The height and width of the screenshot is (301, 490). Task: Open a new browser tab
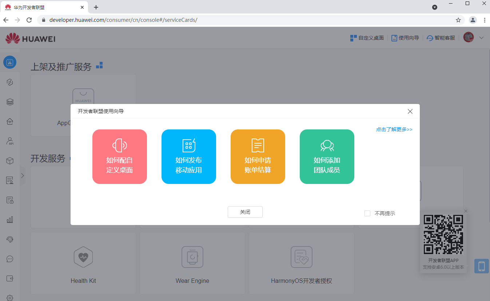pyautogui.click(x=96, y=7)
